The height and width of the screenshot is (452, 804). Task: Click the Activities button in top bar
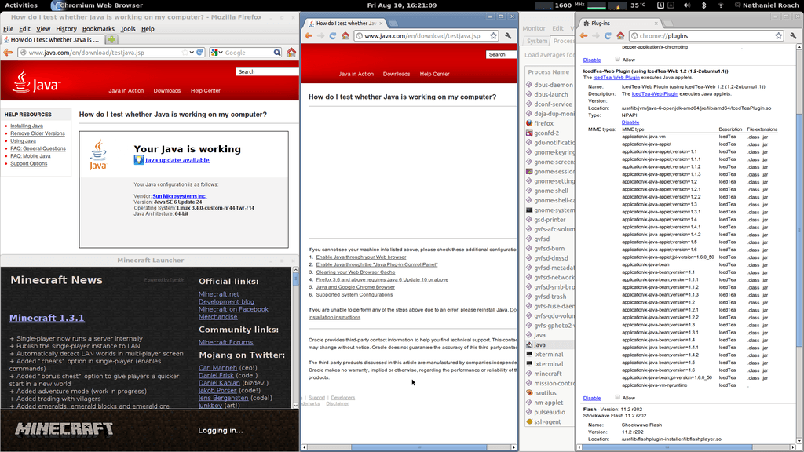click(21, 5)
